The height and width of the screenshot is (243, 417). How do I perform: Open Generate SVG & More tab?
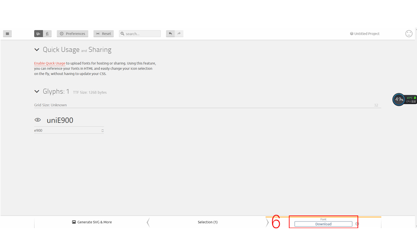point(92,222)
